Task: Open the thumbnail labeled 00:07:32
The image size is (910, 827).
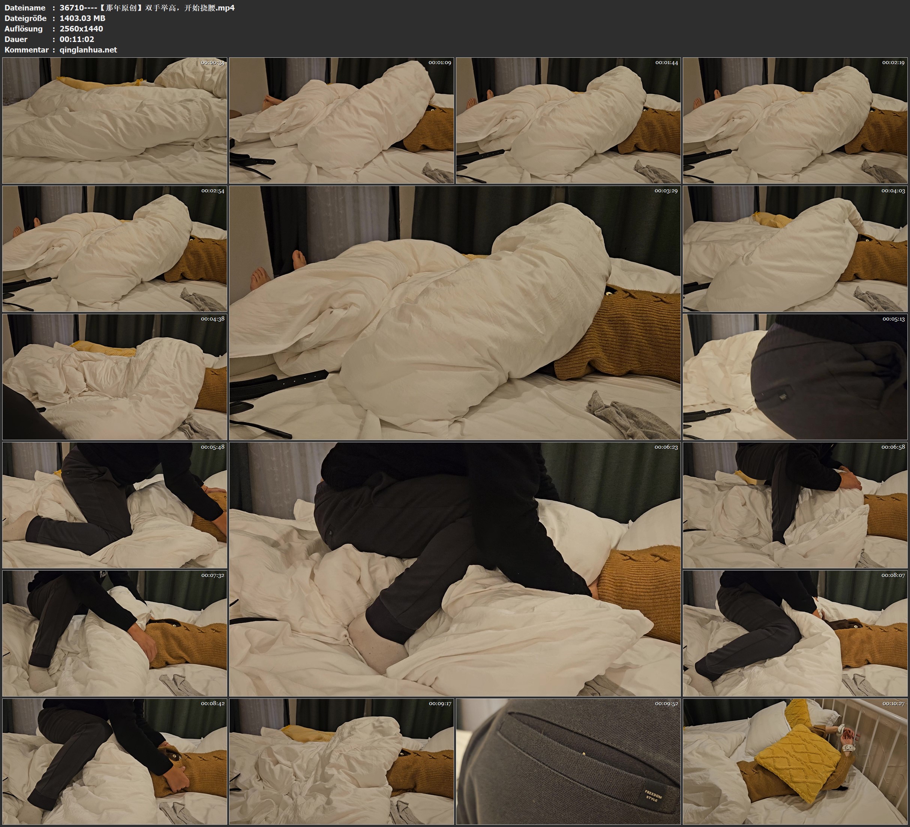Action: [x=115, y=633]
